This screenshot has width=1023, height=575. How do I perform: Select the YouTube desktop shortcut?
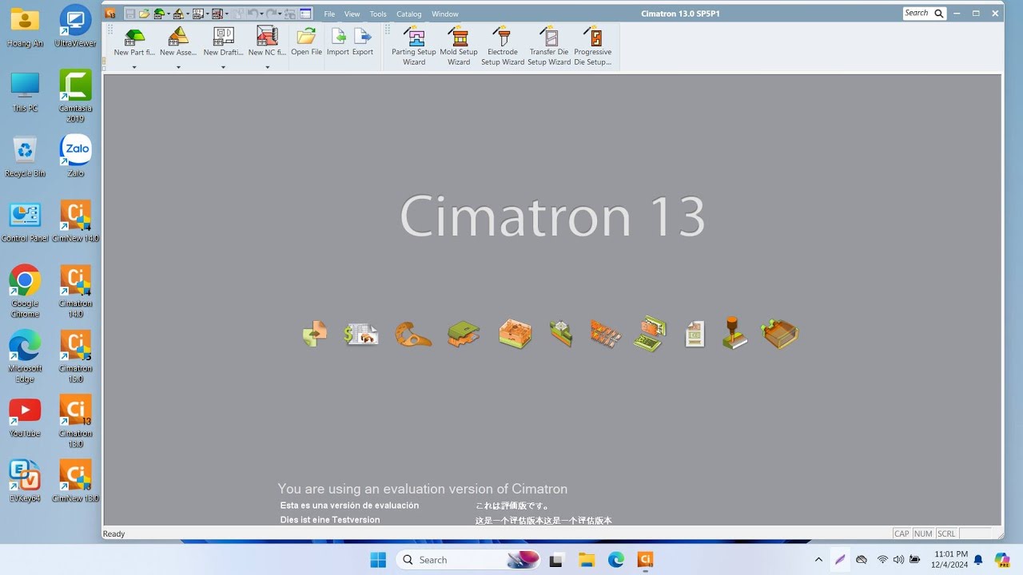tap(25, 417)
